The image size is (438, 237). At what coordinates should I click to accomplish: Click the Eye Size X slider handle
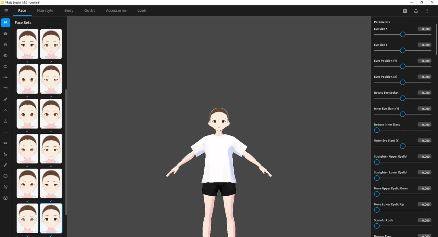click(x=403, y=35)
